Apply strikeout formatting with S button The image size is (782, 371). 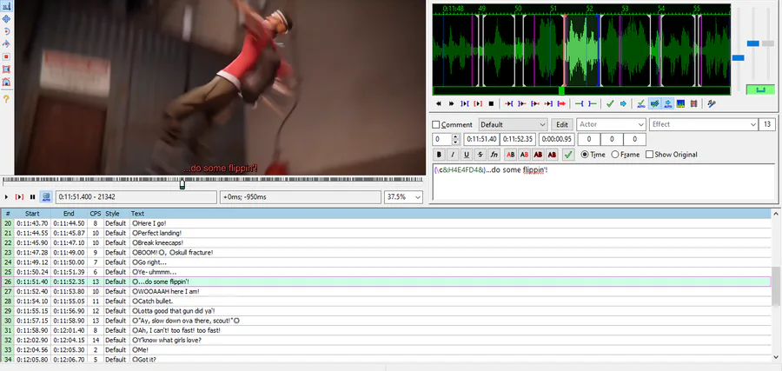tap(480, 155)
